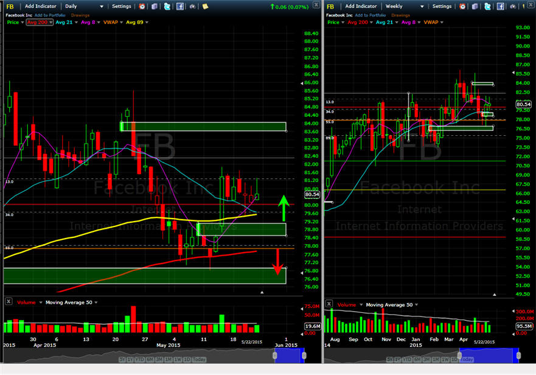536x375 pixels.
Task: Close the Volume panel on the daily chart
Action: (9, 302)
